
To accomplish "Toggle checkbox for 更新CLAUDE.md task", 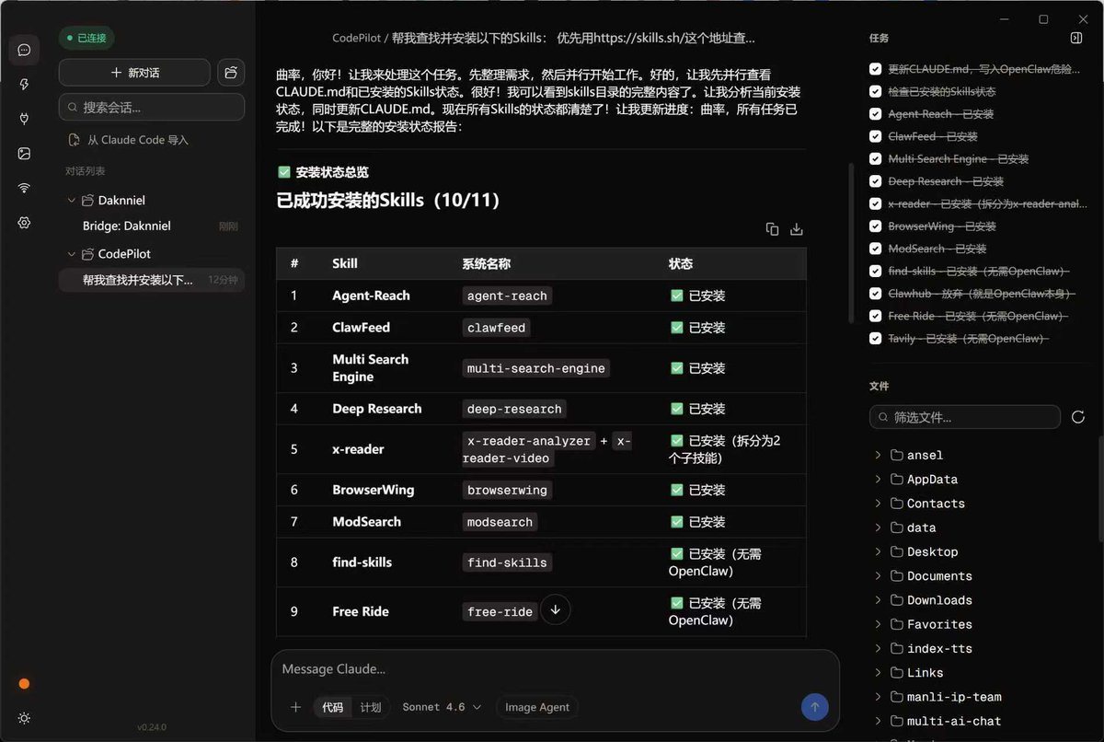I will tap(876, 69).
